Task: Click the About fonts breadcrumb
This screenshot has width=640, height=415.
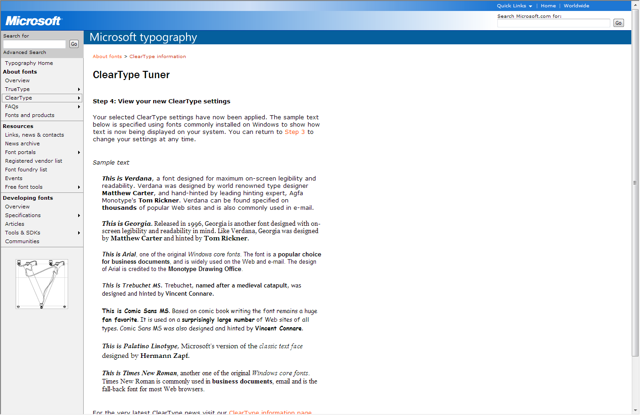Action: coord(107,57)
